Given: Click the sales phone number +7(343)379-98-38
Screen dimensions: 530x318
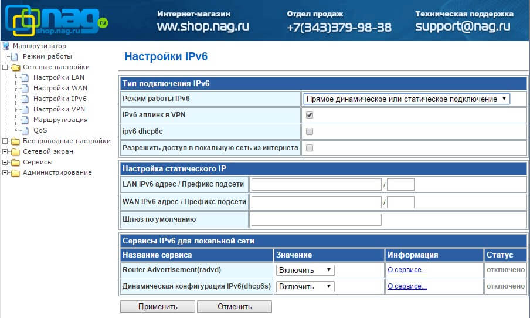Looking at the screenshot, I should [x=339, y=27].
